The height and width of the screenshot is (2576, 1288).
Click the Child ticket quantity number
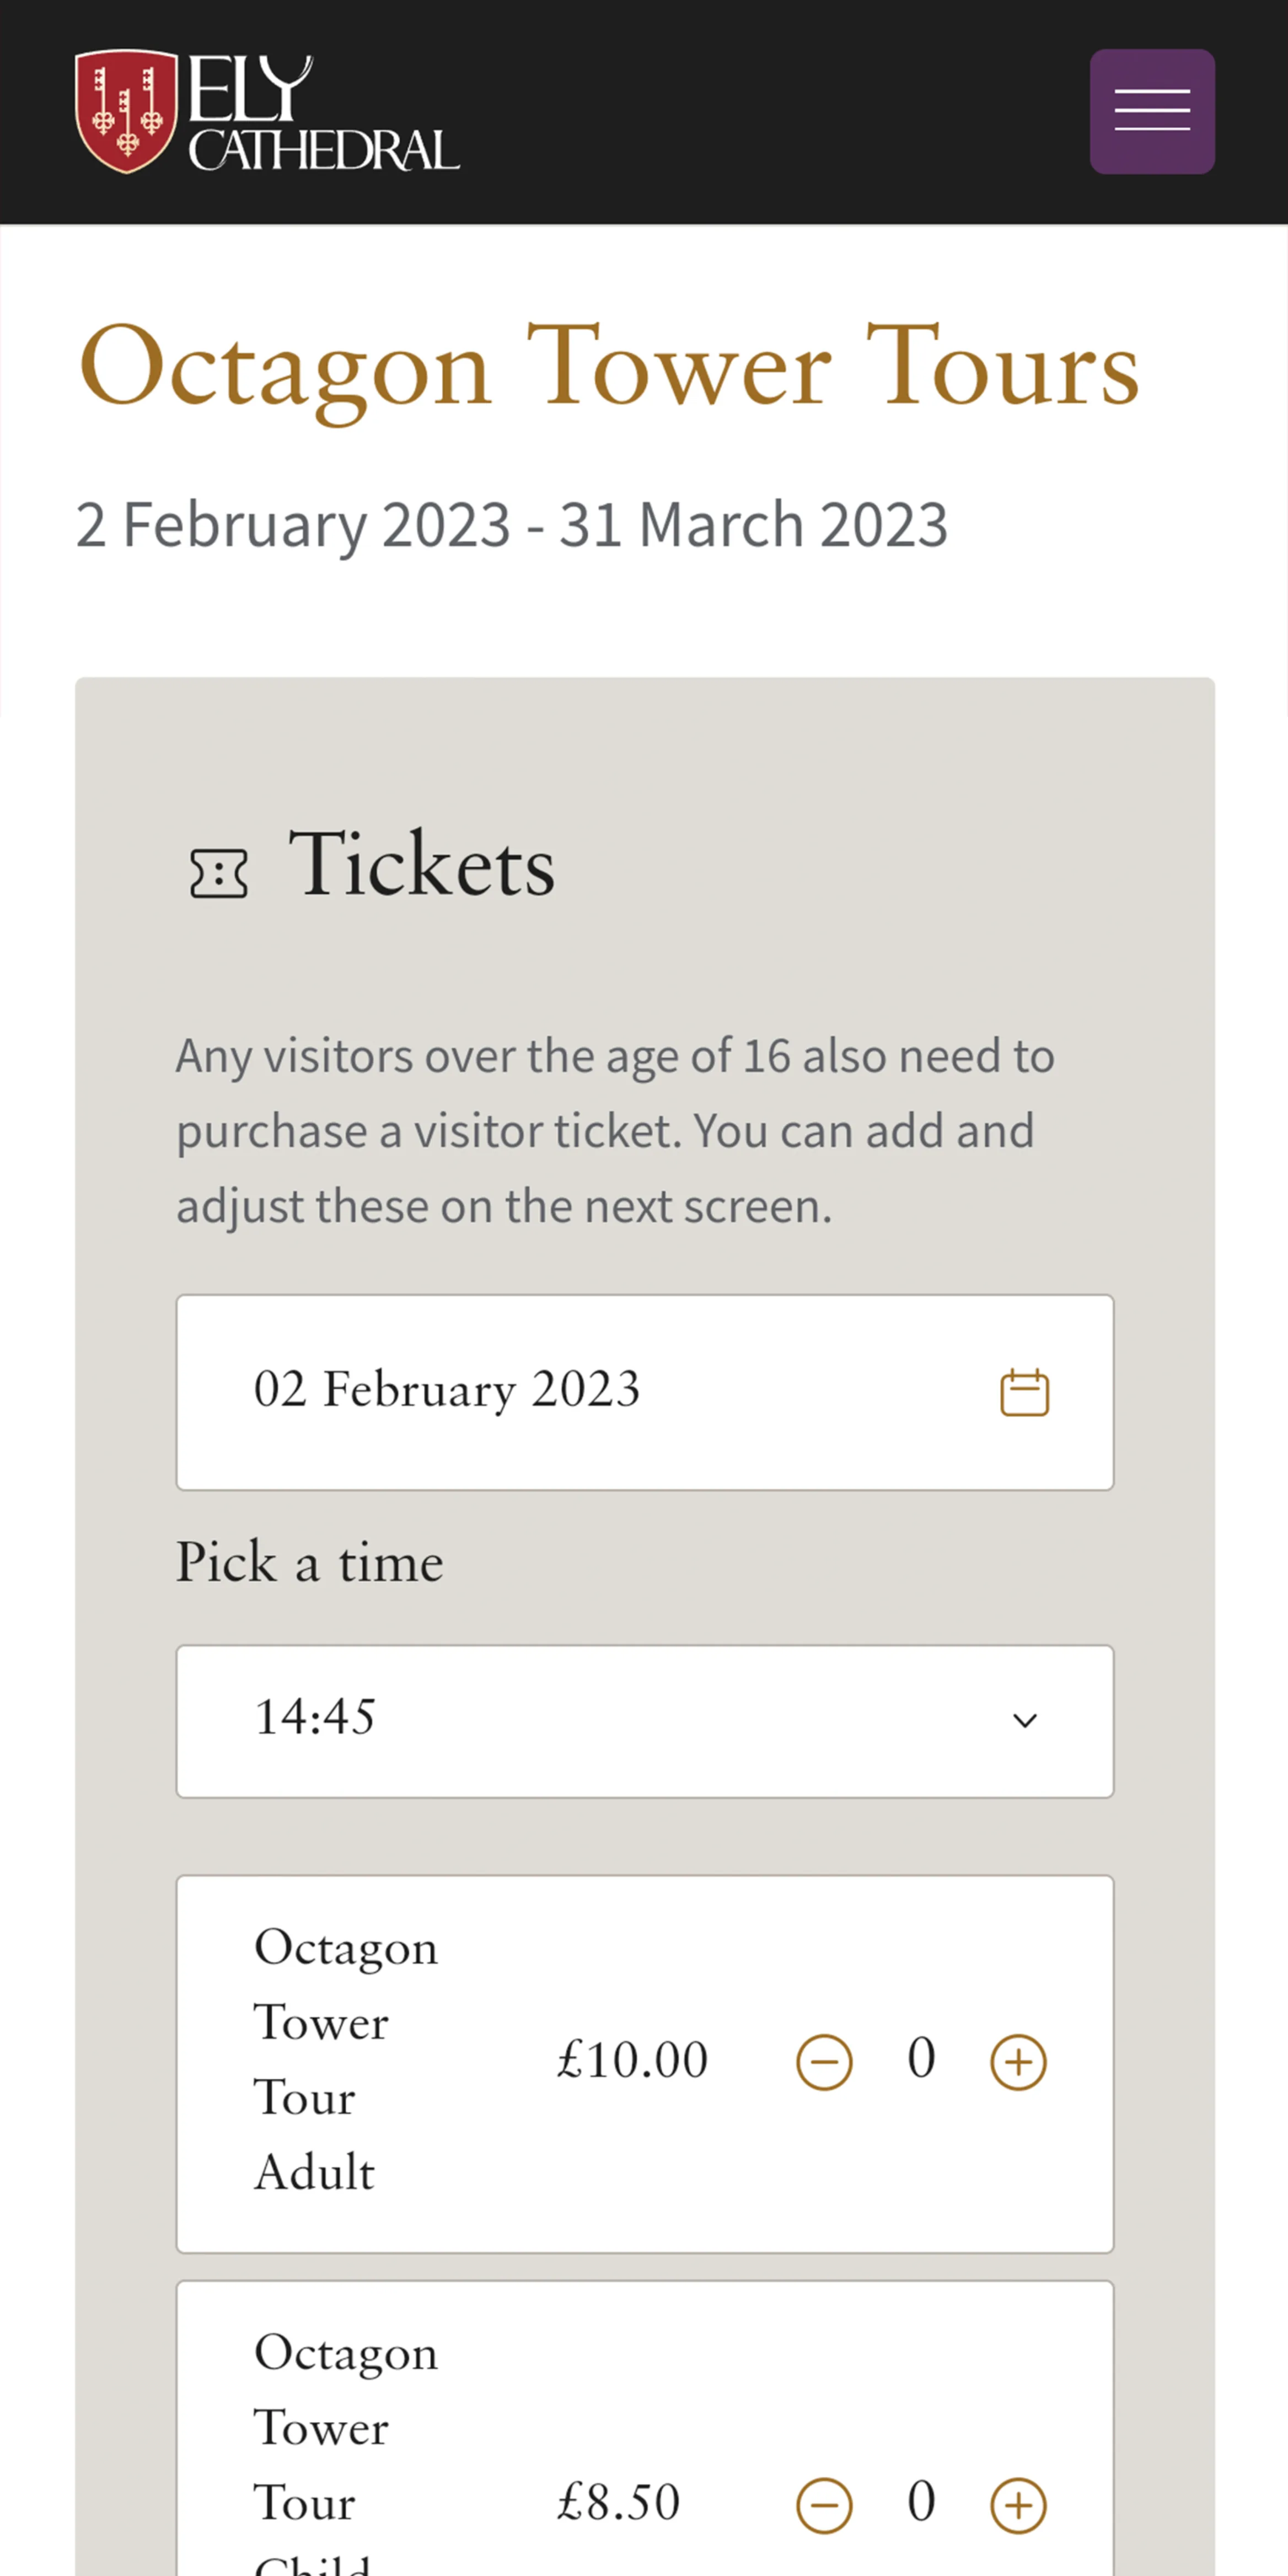click(x=921, y=2502)
